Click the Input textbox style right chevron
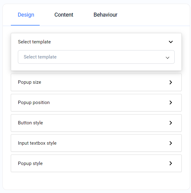The width and height of the screenshot is (191, 193). [x=171, y=143]
